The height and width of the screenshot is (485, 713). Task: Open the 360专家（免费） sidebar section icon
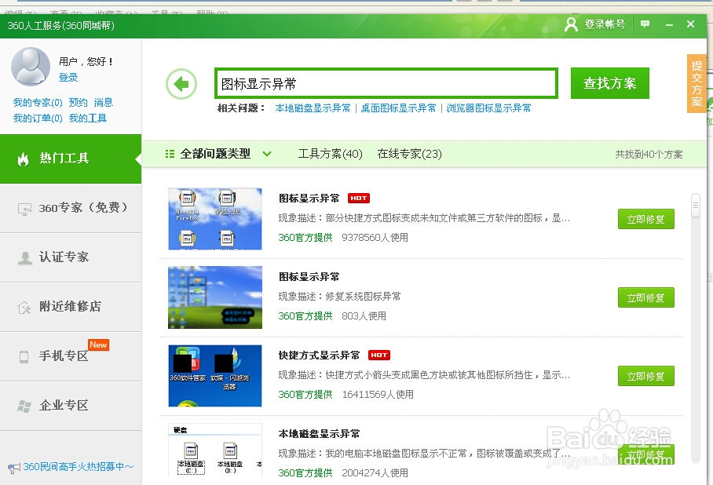[x=24, y=208]
